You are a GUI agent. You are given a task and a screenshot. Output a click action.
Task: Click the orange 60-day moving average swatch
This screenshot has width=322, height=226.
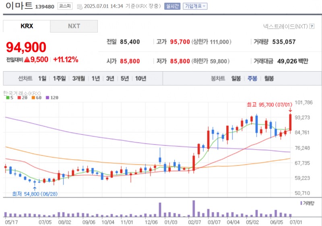33,98
